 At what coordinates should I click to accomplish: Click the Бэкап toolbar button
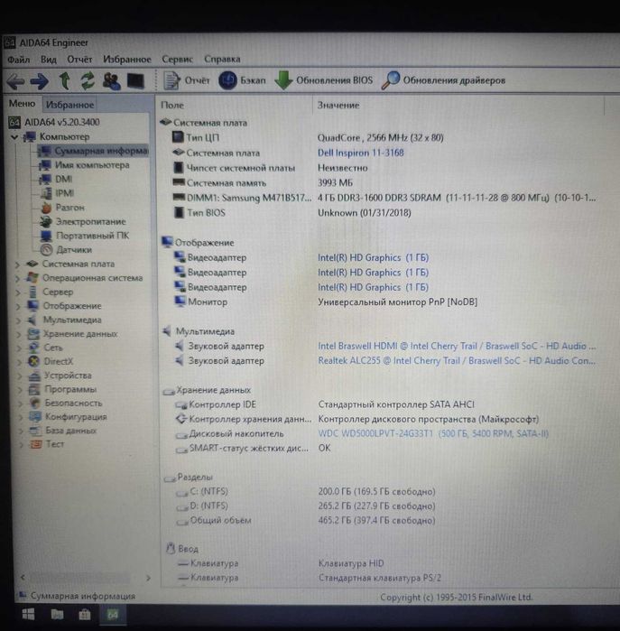tap(242, 80)
